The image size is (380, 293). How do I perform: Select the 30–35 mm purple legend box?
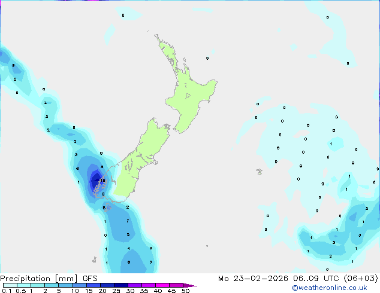pos(134,285)
